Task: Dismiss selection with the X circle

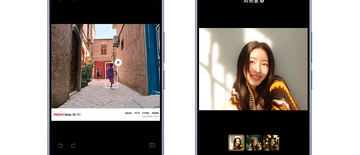Action: [x=118, y=62]
